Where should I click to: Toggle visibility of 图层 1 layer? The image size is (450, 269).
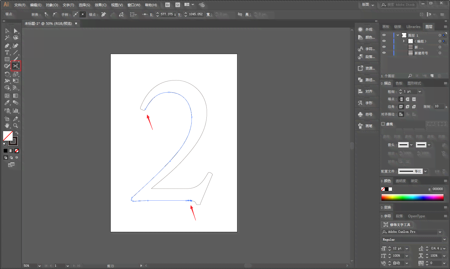point(384,35)
